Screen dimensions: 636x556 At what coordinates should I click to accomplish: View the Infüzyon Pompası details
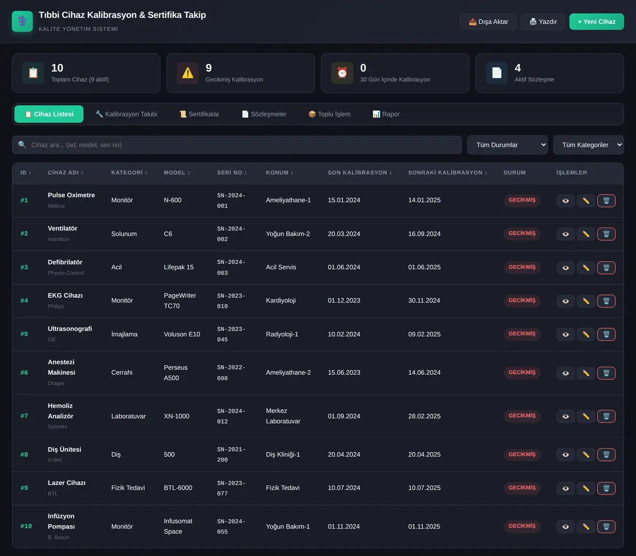[x=566, y=527]
